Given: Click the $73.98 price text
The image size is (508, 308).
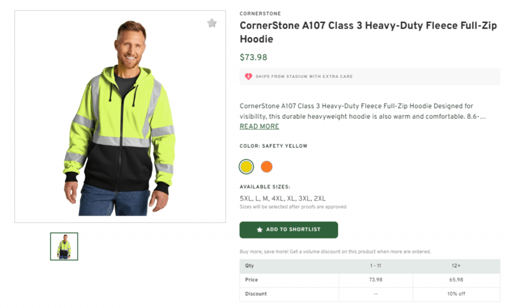Looking at the screenshot, I should 254,57.
